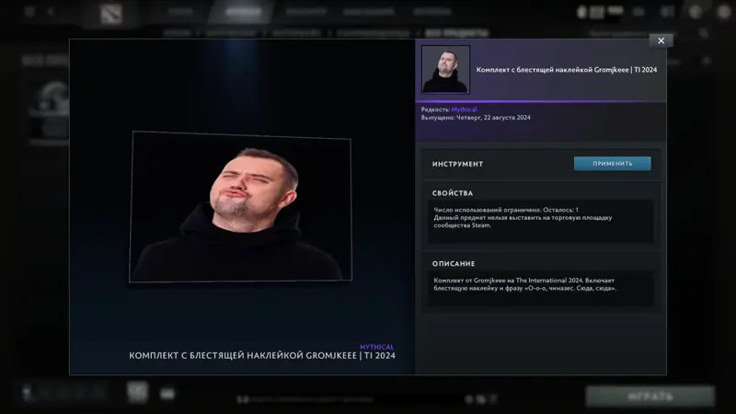The width and height of the screenshot is (736, 414).
Task: Click the Dota 2 logo in the top bar
Action: pos(111,14)
